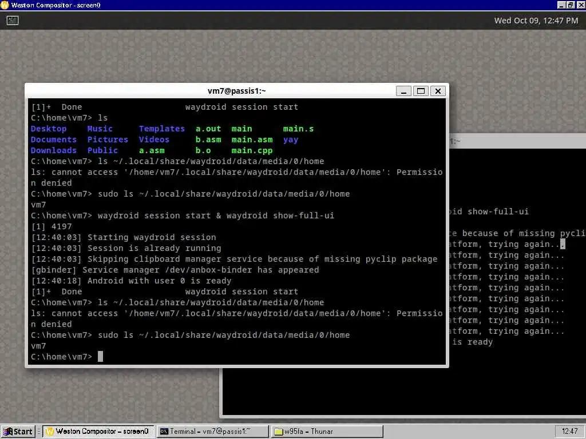Click the background terminal's title bar
586x439 pixels.
click(x=517, y=141)
